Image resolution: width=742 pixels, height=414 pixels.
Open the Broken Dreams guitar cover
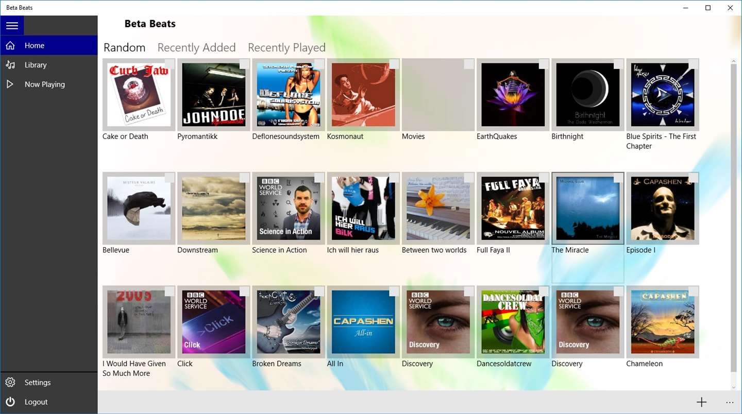289,322
